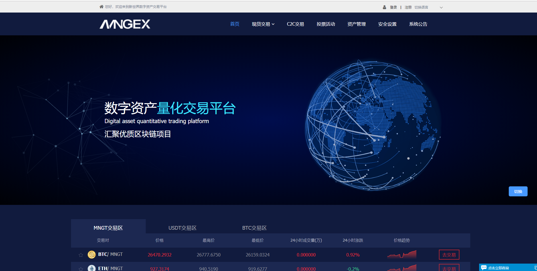Click the Bitcoin coin icon in BTC/MNGT row
Screen dimensions: 537x271
[x=91, y=254]
